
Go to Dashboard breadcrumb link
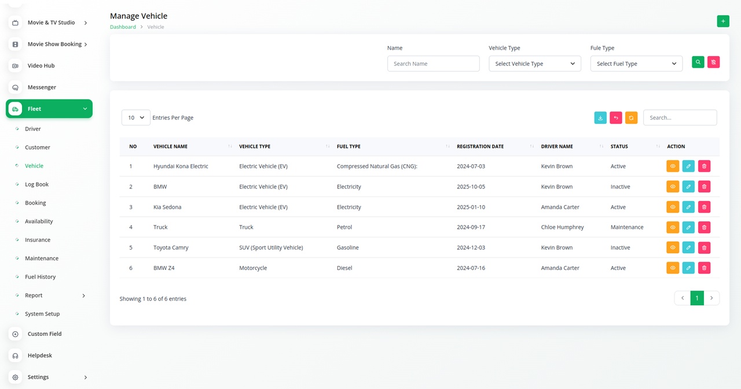point(123,27)
